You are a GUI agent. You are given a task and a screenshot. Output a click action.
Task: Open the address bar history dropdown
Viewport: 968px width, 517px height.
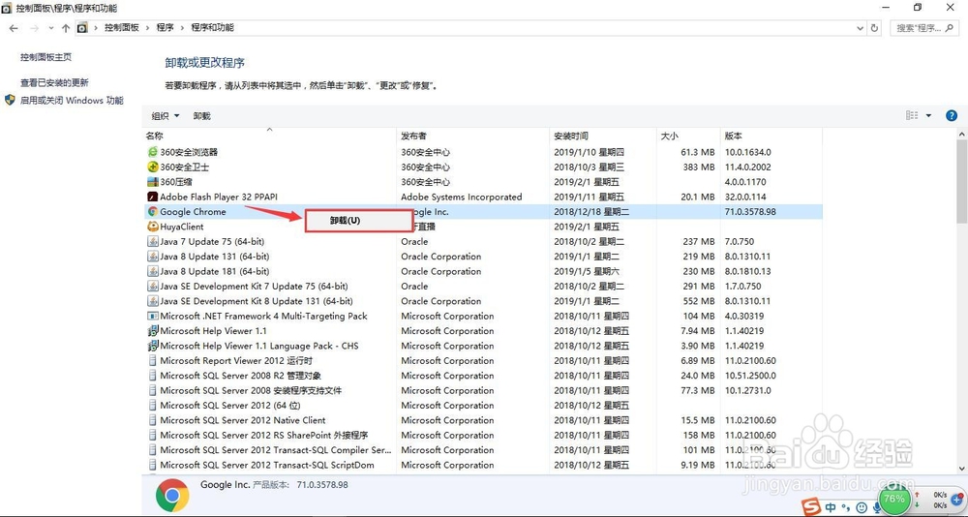point(861,28)
